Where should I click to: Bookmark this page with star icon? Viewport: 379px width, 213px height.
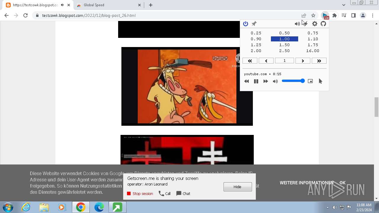(x=313, y=15)
